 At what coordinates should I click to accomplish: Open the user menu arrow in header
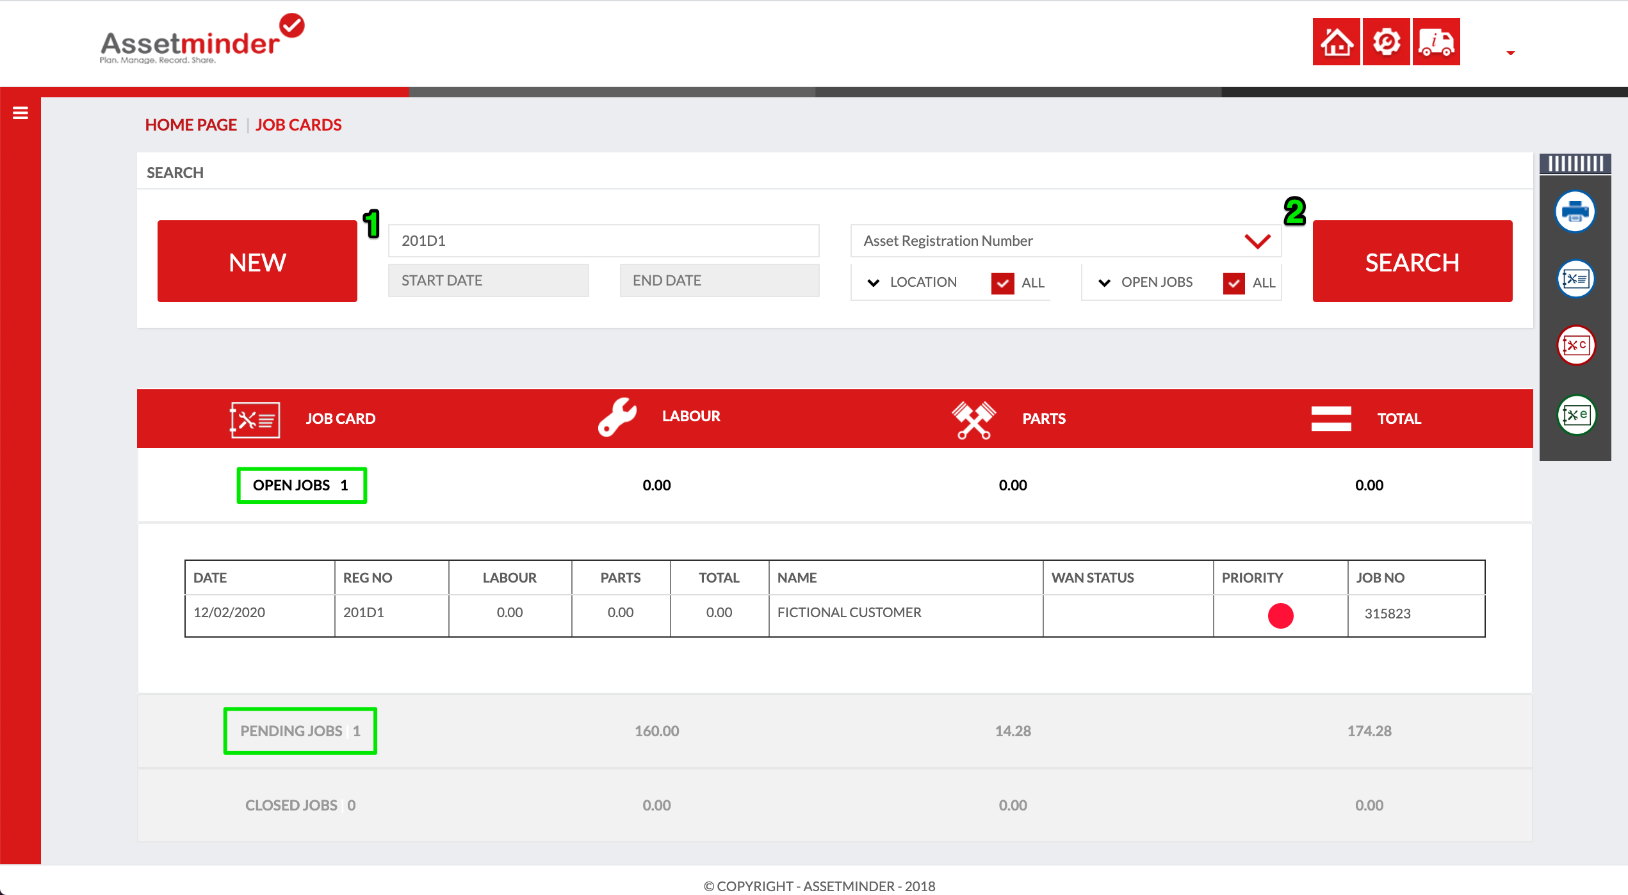tap(1511, 53)
